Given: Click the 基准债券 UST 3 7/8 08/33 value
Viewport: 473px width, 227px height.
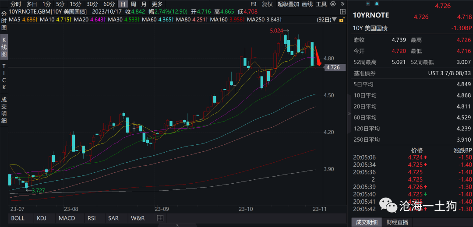Looking at the screenshot, I should pos(449,73).
